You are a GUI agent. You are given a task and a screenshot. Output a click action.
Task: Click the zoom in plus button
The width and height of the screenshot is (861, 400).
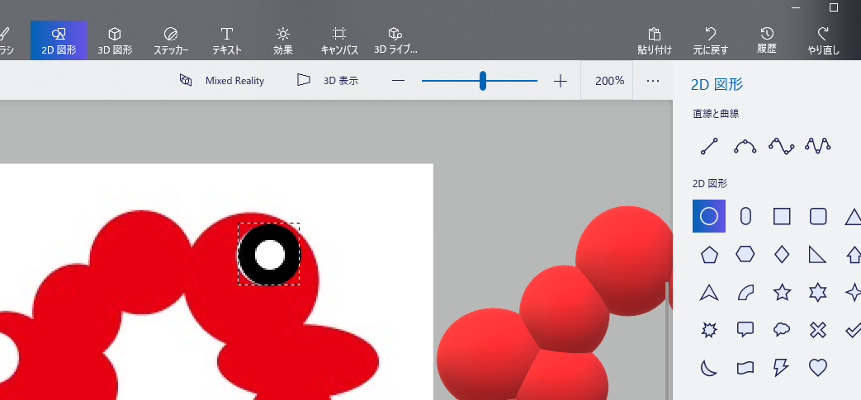[x=560, y=81]
